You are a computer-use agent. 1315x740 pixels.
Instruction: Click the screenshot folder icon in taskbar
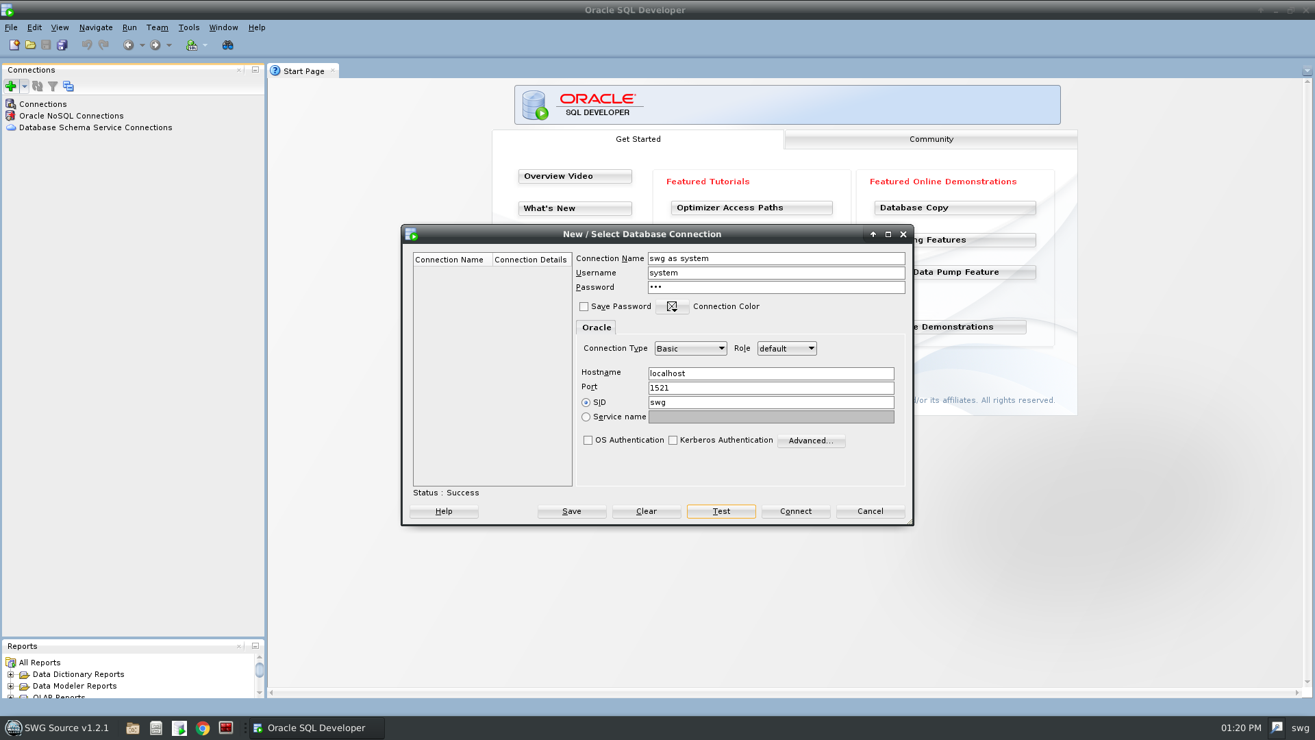point(133,728)
